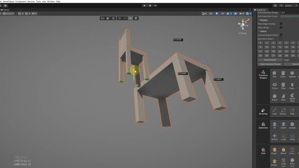Open the Primitive Shapes category
This screenshot has width=299, height=168.
[263, 75]
